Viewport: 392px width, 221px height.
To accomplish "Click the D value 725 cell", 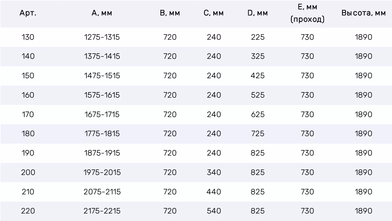I will pyautogui.click(x=258, y=134).
